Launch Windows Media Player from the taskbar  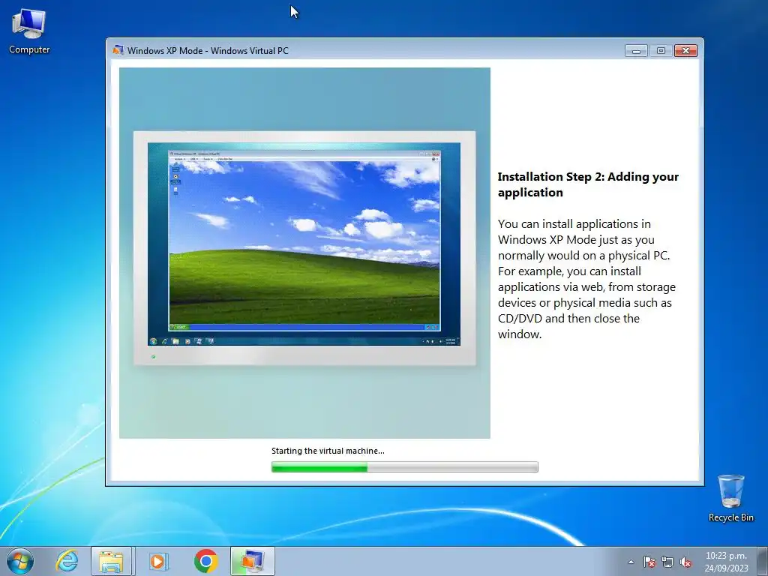click(158, 561)
